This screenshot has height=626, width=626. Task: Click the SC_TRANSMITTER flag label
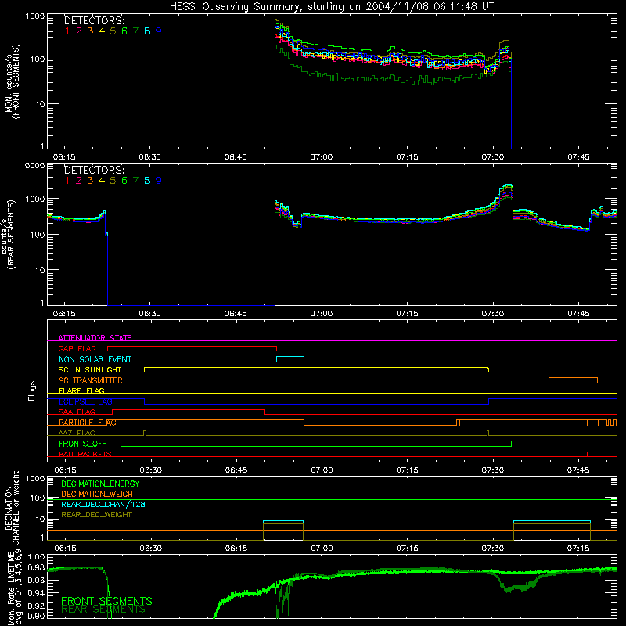coord(91,380)
